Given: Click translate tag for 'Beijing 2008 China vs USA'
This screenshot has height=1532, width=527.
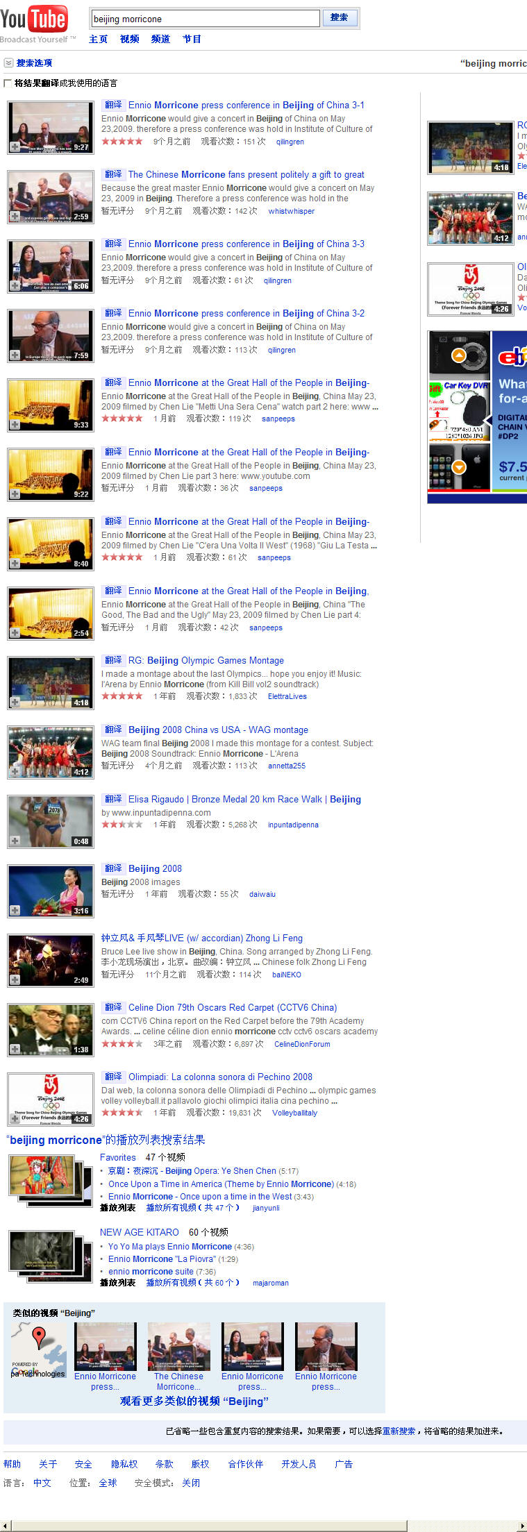Looking at the screenshot, I should [113, 730].
